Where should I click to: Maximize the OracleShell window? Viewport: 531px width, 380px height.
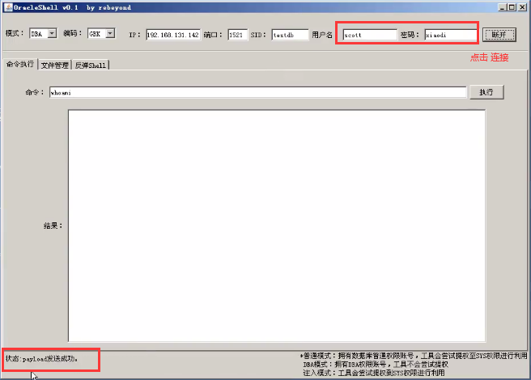[512, 6]
